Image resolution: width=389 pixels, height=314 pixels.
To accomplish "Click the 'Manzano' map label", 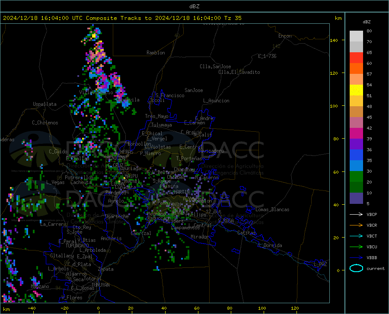I will point(40,286).
